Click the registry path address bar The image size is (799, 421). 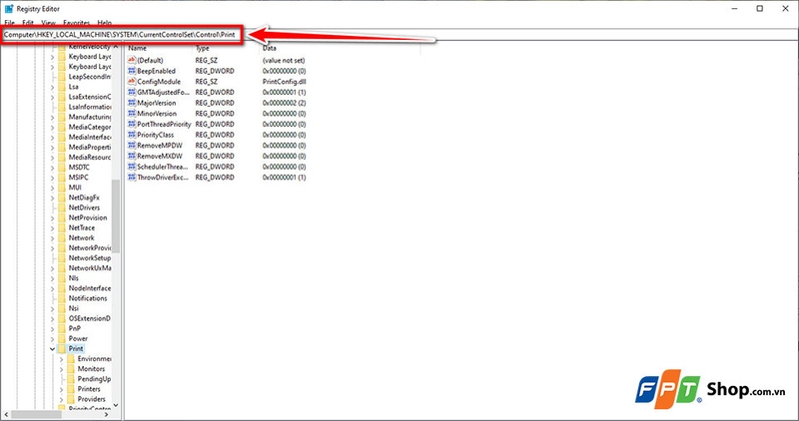[x=399, y=35]
